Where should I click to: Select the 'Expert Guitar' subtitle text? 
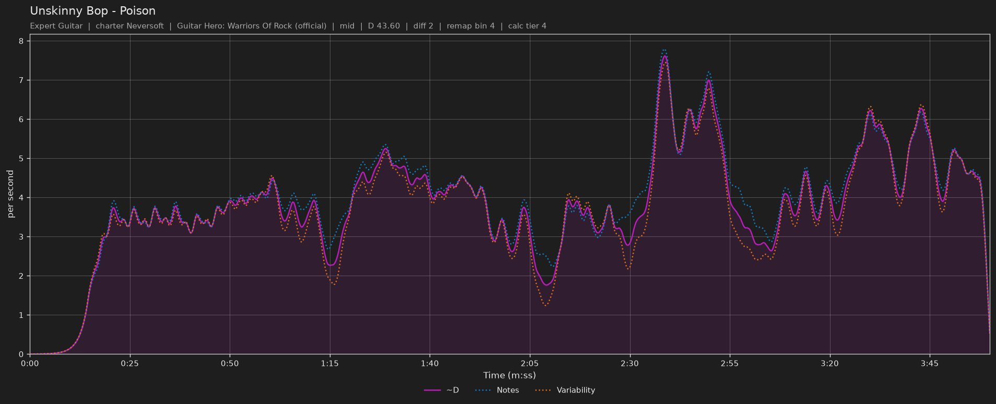(x=56, y=26)
